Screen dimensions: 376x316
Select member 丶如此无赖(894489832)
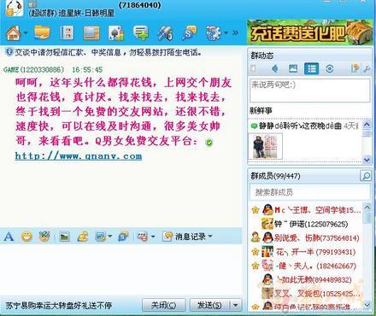(306, 280)
